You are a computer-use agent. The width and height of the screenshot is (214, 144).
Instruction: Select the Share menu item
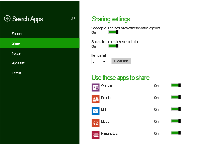pos(40,43)
